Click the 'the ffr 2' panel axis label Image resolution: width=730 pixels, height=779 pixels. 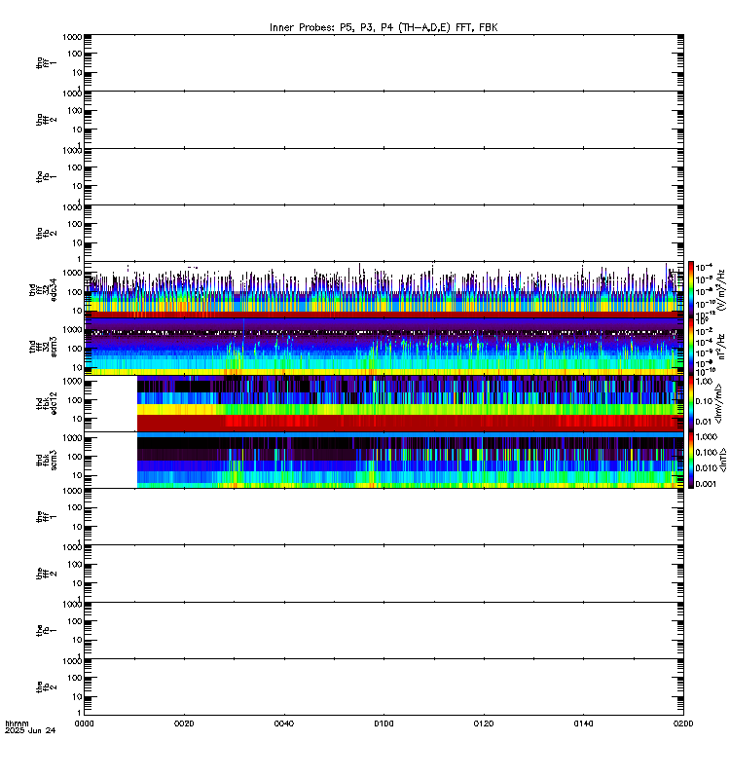(46, 574)
